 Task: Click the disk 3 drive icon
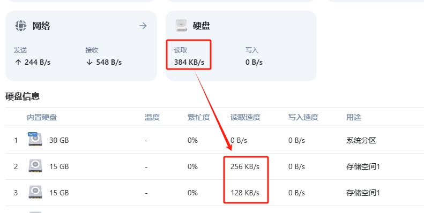pyautogui.click(x=35, y=192)
